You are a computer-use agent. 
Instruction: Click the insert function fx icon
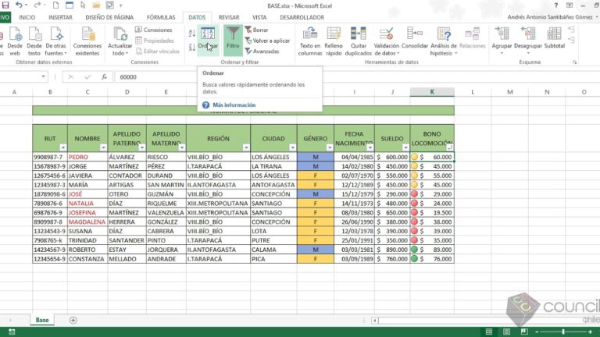[104, 76]
